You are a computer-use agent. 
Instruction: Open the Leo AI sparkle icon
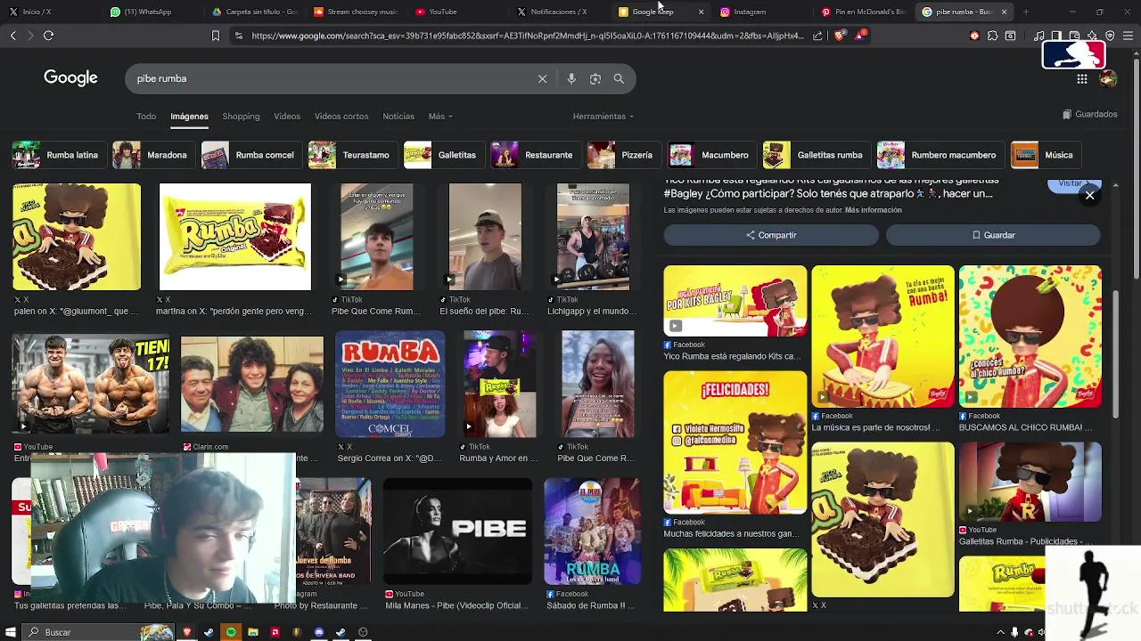point(1092,36)
